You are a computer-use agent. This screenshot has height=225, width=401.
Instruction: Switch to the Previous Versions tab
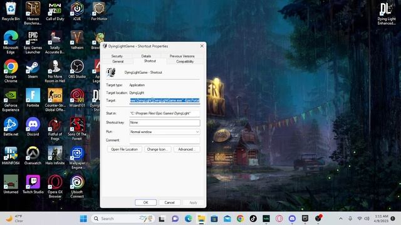pos(182,56)
